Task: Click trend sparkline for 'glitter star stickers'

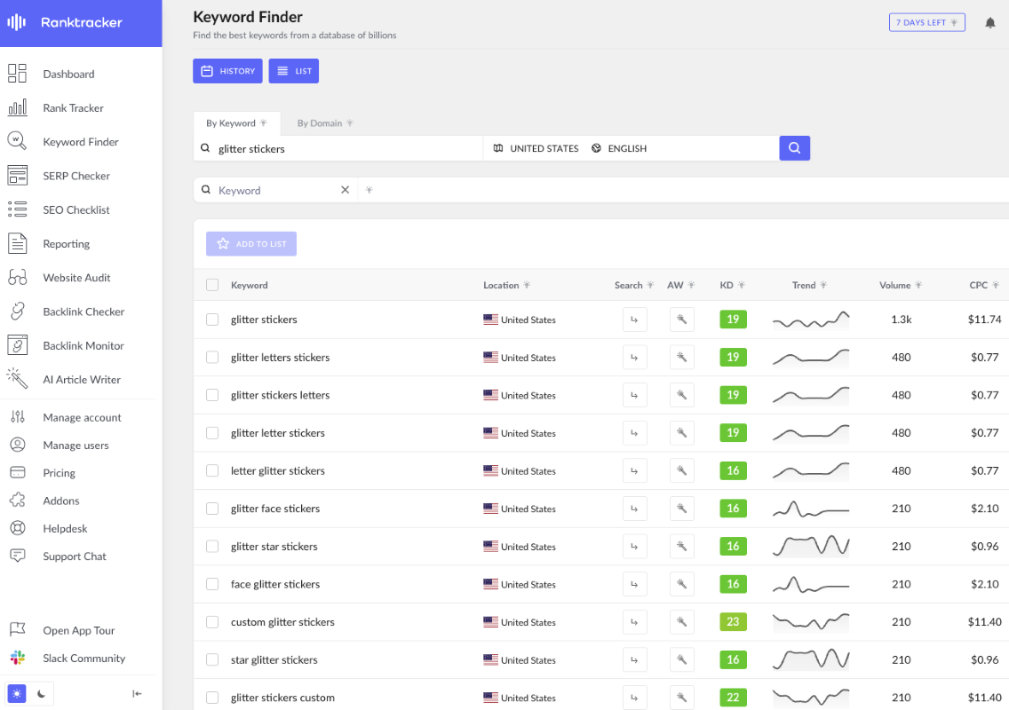Action: tap(811, 546)
